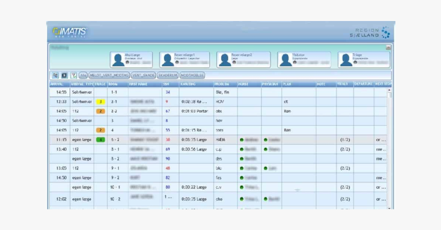Click the dark camera-like toolbar icon
Viewport: 441px width, 230px height.
pos(65,75)
